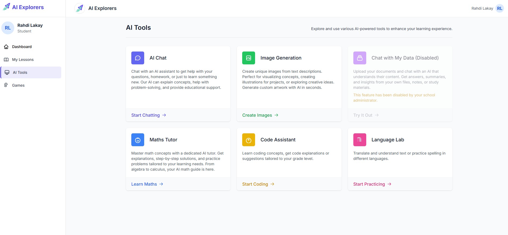Viewport: 508px width, 235px height.
Task: Click the Rahdi Lakay sidebar profile avatar
Action: (x=8, y=28)
